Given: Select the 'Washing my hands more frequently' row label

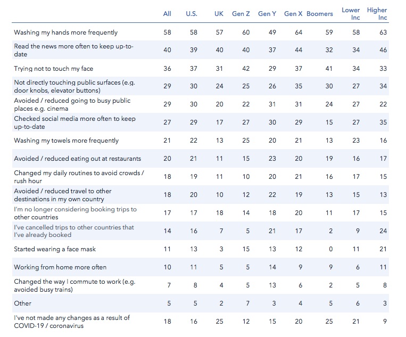Looking at the screenshot, I should 66,32.
